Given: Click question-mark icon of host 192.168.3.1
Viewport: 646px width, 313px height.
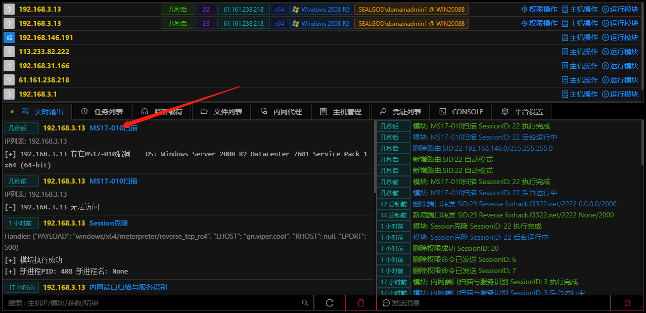Looking at the screenshot, I should tap(9, 94).
